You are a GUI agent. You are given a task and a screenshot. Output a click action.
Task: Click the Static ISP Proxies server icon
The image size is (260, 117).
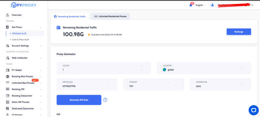(x=7, y=102)
